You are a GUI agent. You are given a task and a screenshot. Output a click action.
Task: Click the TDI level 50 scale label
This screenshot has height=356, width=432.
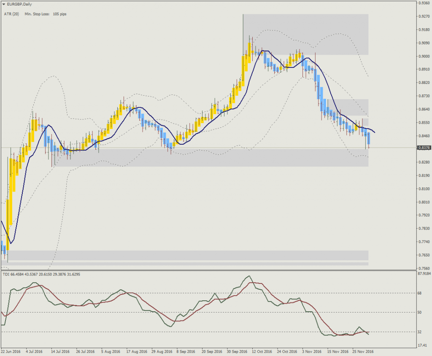[420, 313]
